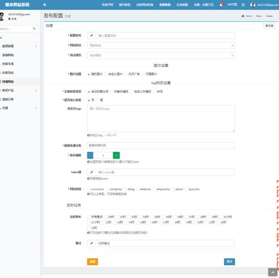
Task: Click the search magnifier in sidebar
Action: pyautogui.click(x=34, y=28)
